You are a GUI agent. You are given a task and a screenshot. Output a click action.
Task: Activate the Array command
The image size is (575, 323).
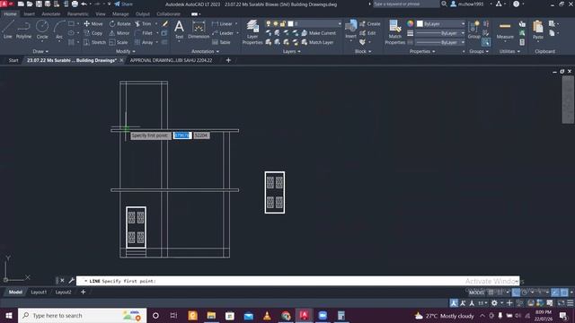coord(144,42)
